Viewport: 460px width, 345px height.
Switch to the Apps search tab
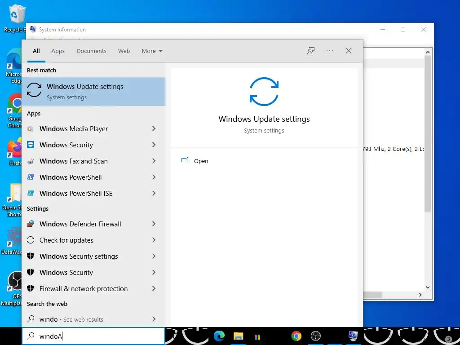58,51
